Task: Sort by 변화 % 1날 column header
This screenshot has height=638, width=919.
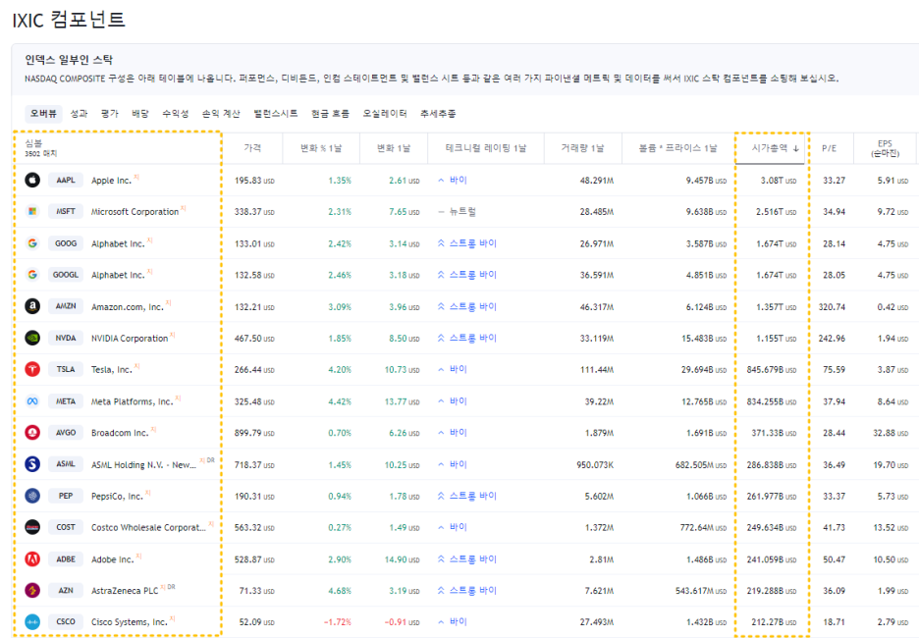Action: [321, 148]
